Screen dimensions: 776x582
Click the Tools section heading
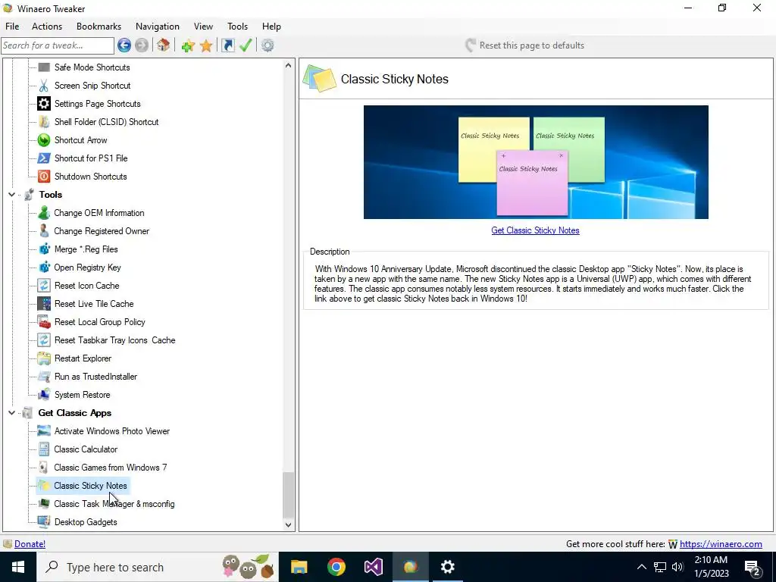(51, 195)
